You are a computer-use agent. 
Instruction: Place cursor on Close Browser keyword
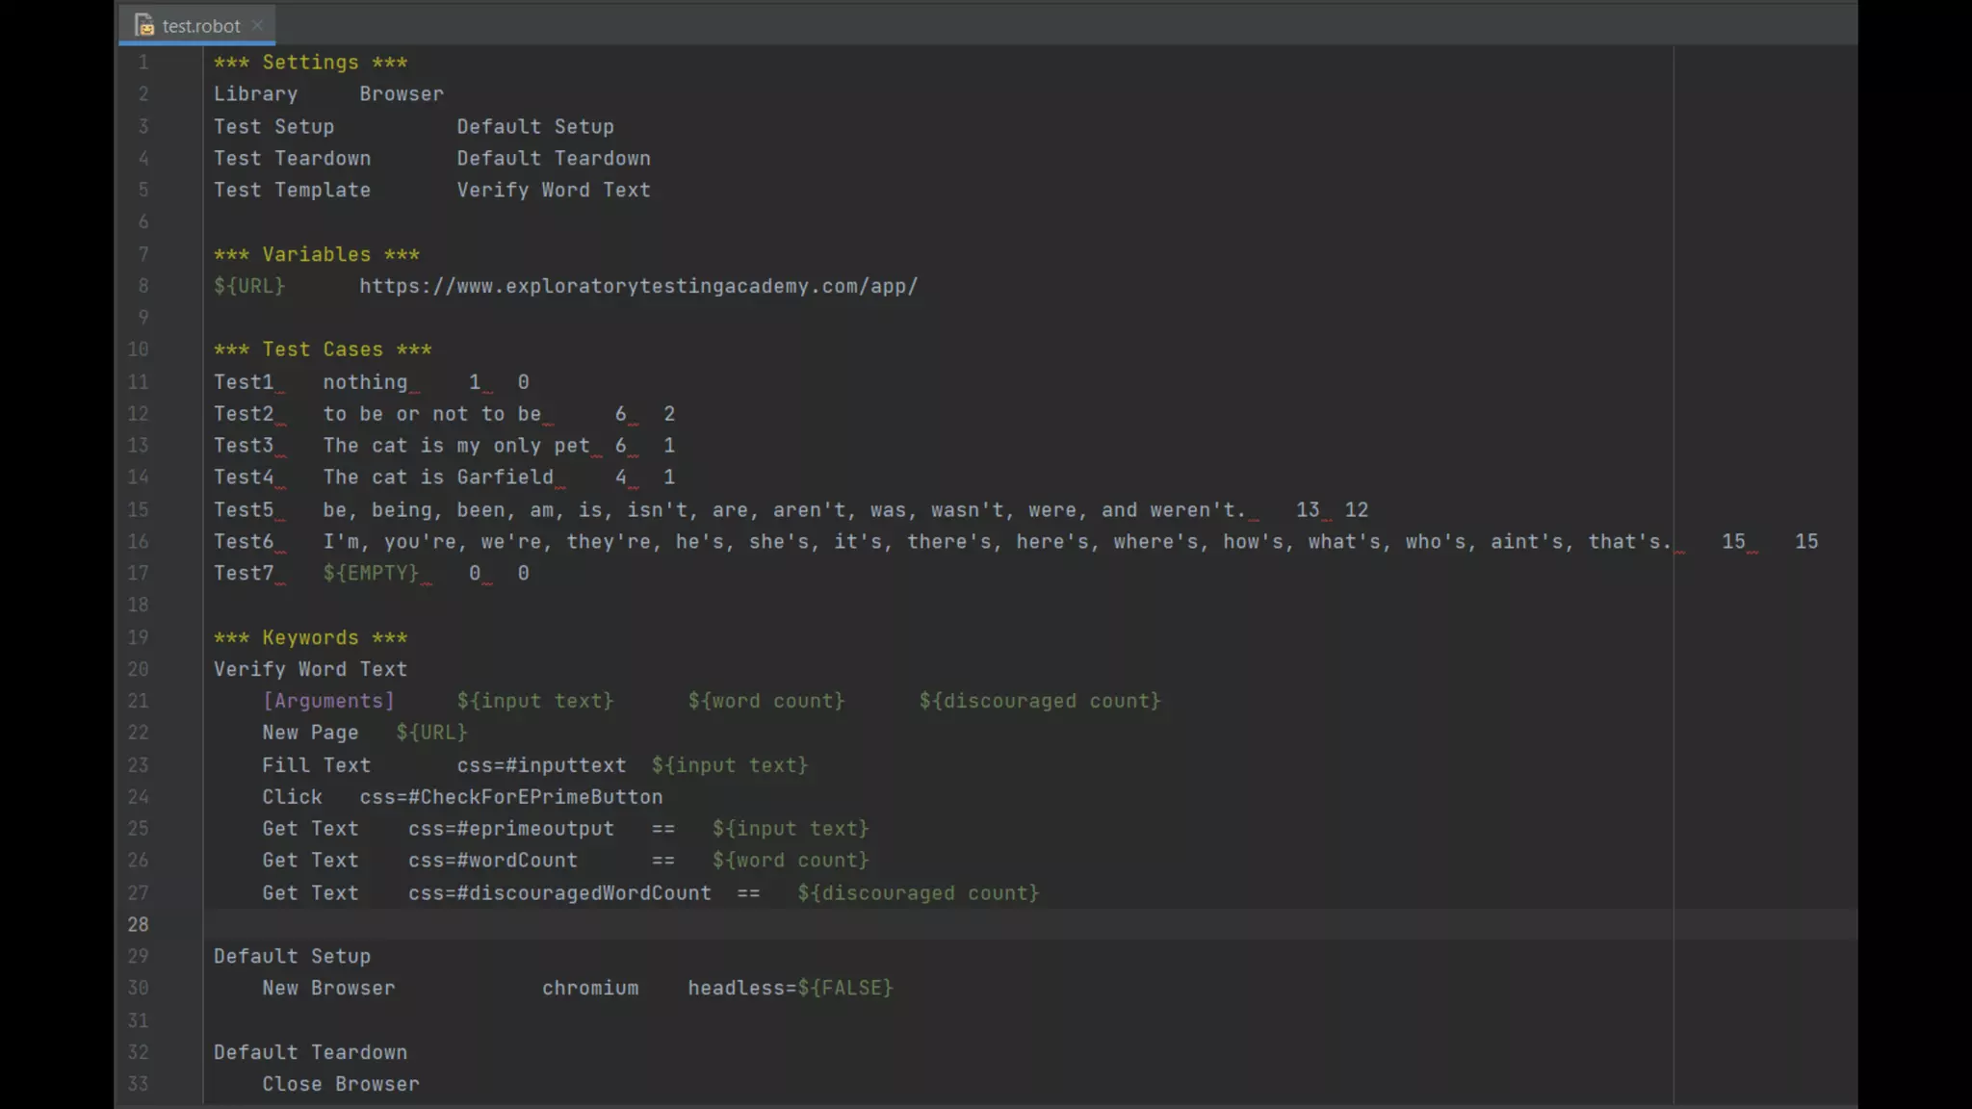click(341, 1084)
